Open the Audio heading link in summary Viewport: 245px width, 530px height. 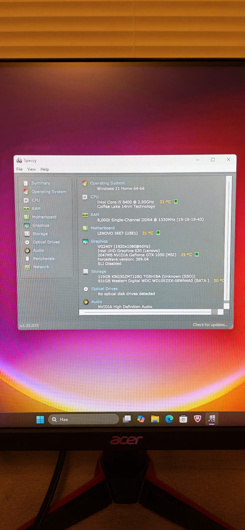click(97, 302)
